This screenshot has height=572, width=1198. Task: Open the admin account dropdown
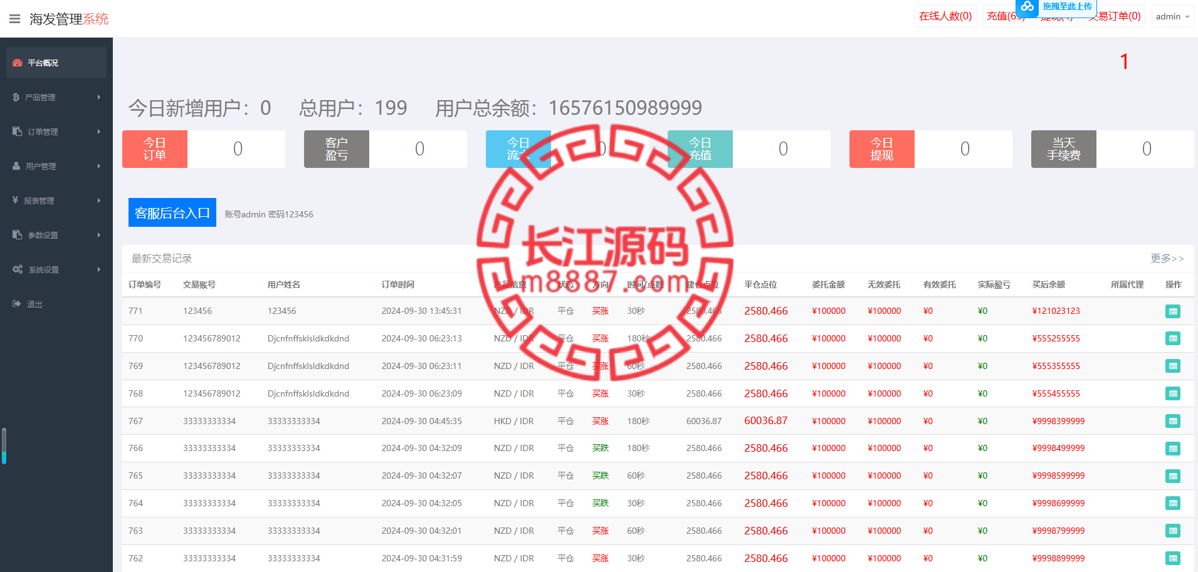(x=1172, y=16)
